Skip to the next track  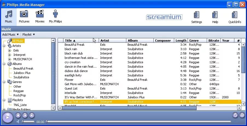(32, 115)
